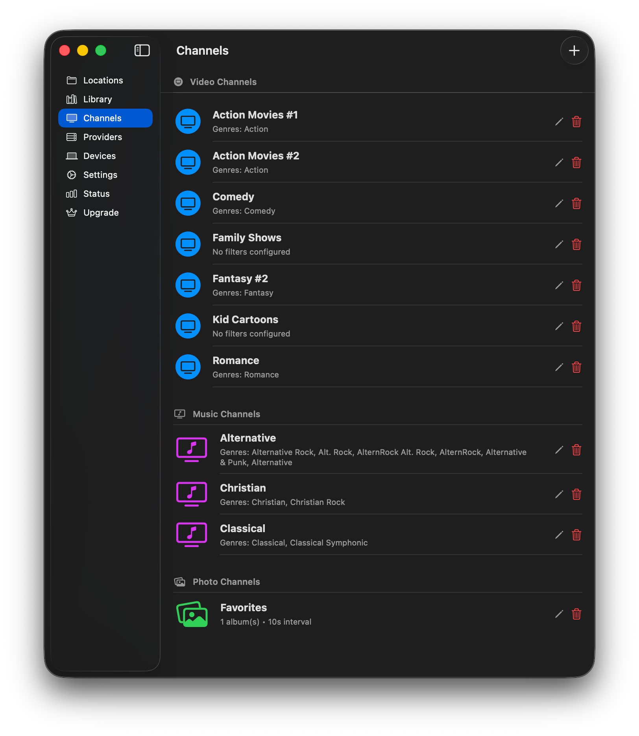
Task: Select the Favorites photo channel thumbnail
Action: 192,614
